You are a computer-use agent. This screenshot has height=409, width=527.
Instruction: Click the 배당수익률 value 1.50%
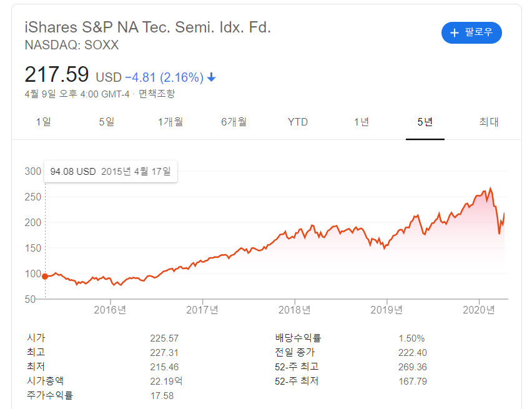click(413, 337)
